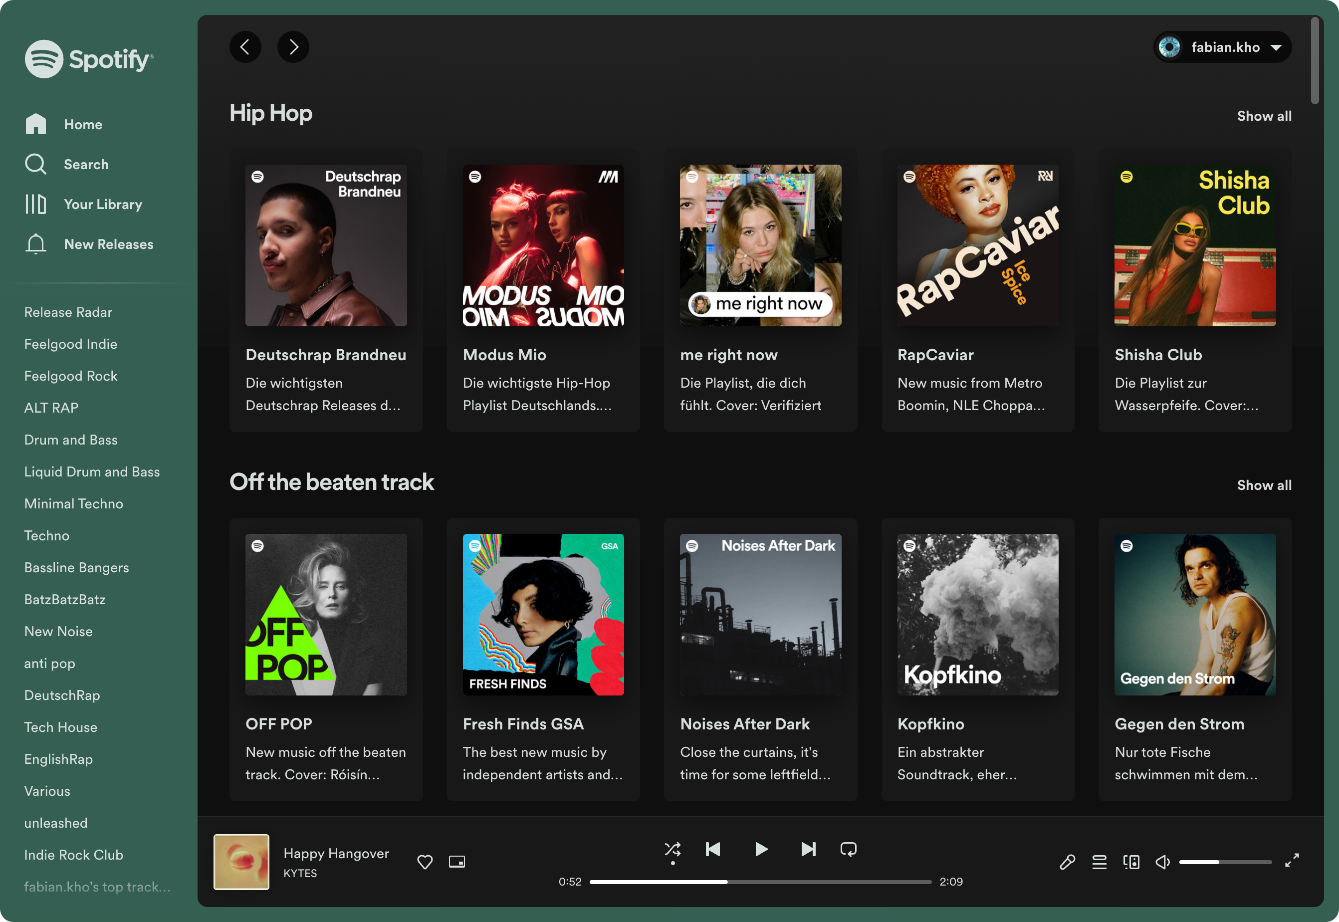Click the queue/playlist view icon
Viewport: 1339px width, 922px height.
tap(1098, 861)
